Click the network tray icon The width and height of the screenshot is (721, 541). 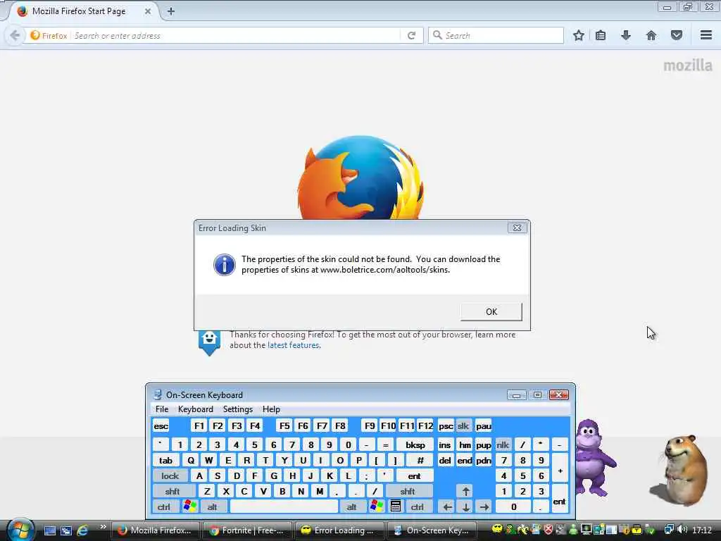tap(669, 530)
